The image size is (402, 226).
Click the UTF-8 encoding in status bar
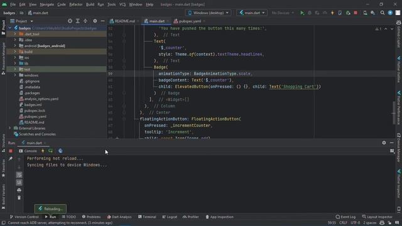click(x=355, y=223)
